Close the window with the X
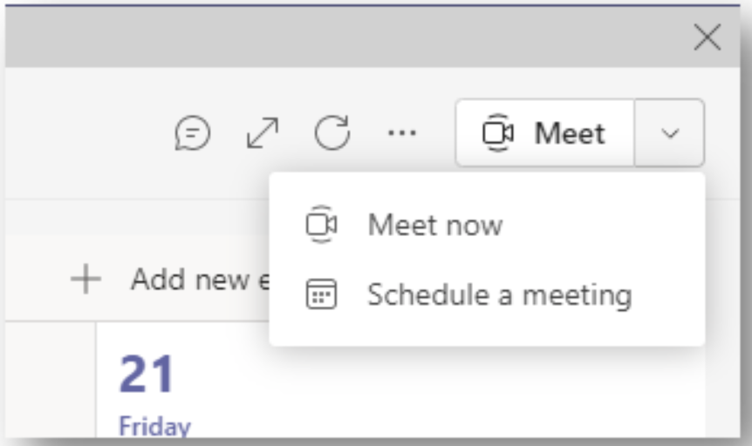Viewport: 752px width, 446px height. 708,37
